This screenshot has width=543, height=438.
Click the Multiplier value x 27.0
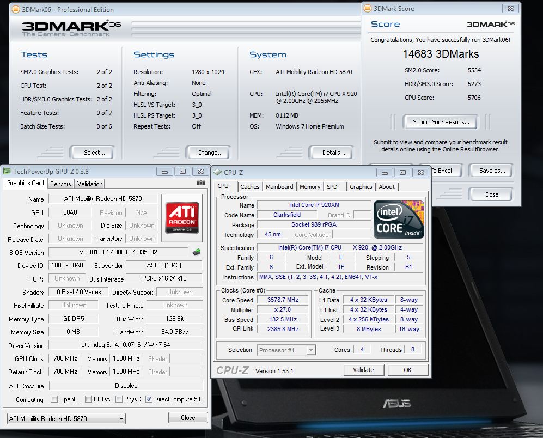[283, 310]
